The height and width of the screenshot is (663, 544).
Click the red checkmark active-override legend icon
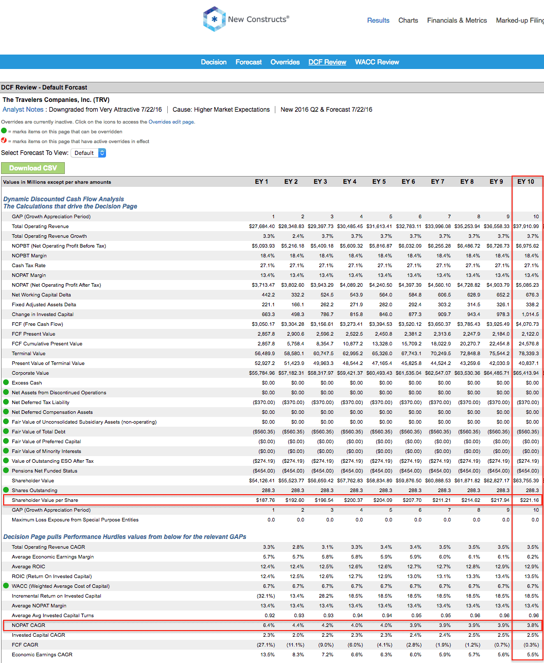point(4,141)
